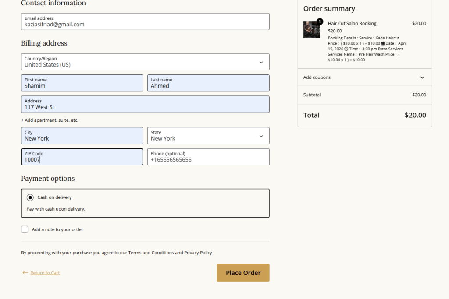Open the State dropdown
449x299 pixels.
208,136
